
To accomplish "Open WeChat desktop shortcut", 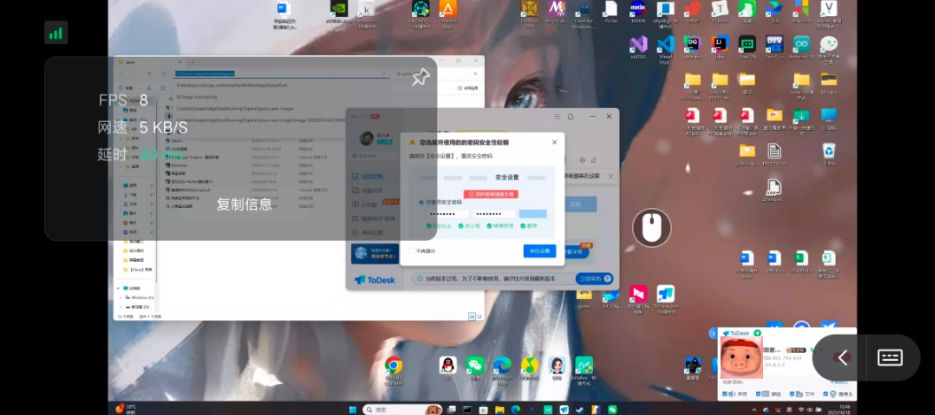I will (475, 368).
